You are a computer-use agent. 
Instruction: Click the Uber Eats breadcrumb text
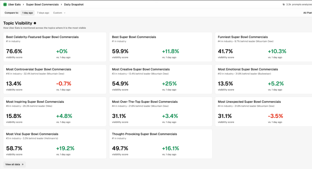(14, 5)
